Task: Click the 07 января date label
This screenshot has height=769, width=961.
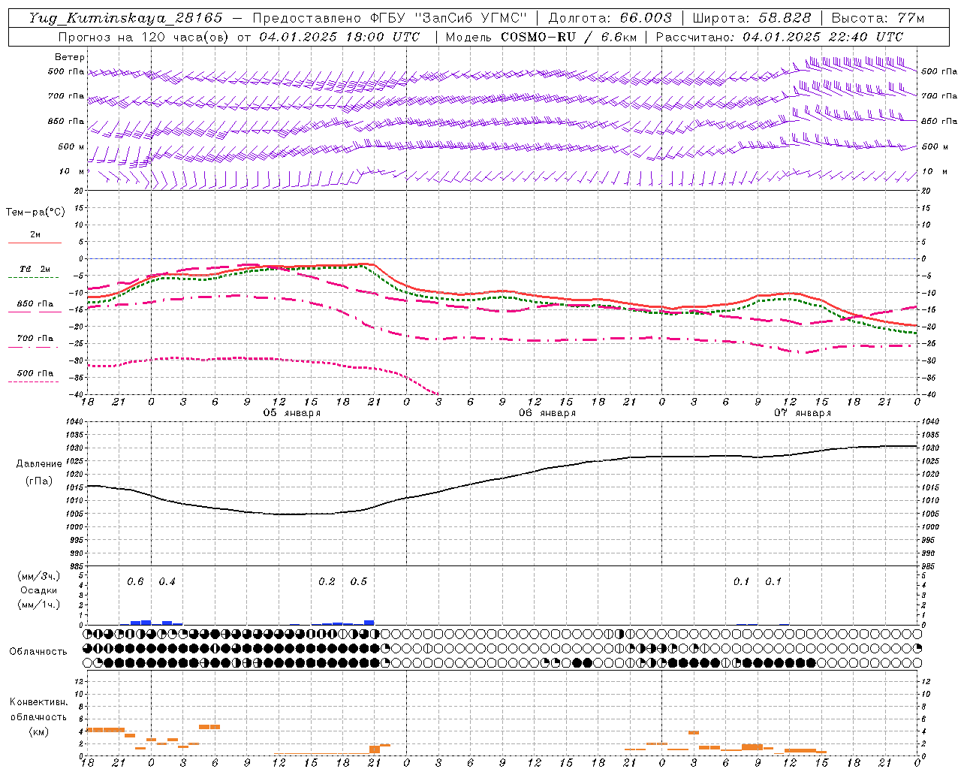Action: tap(803, 413)
